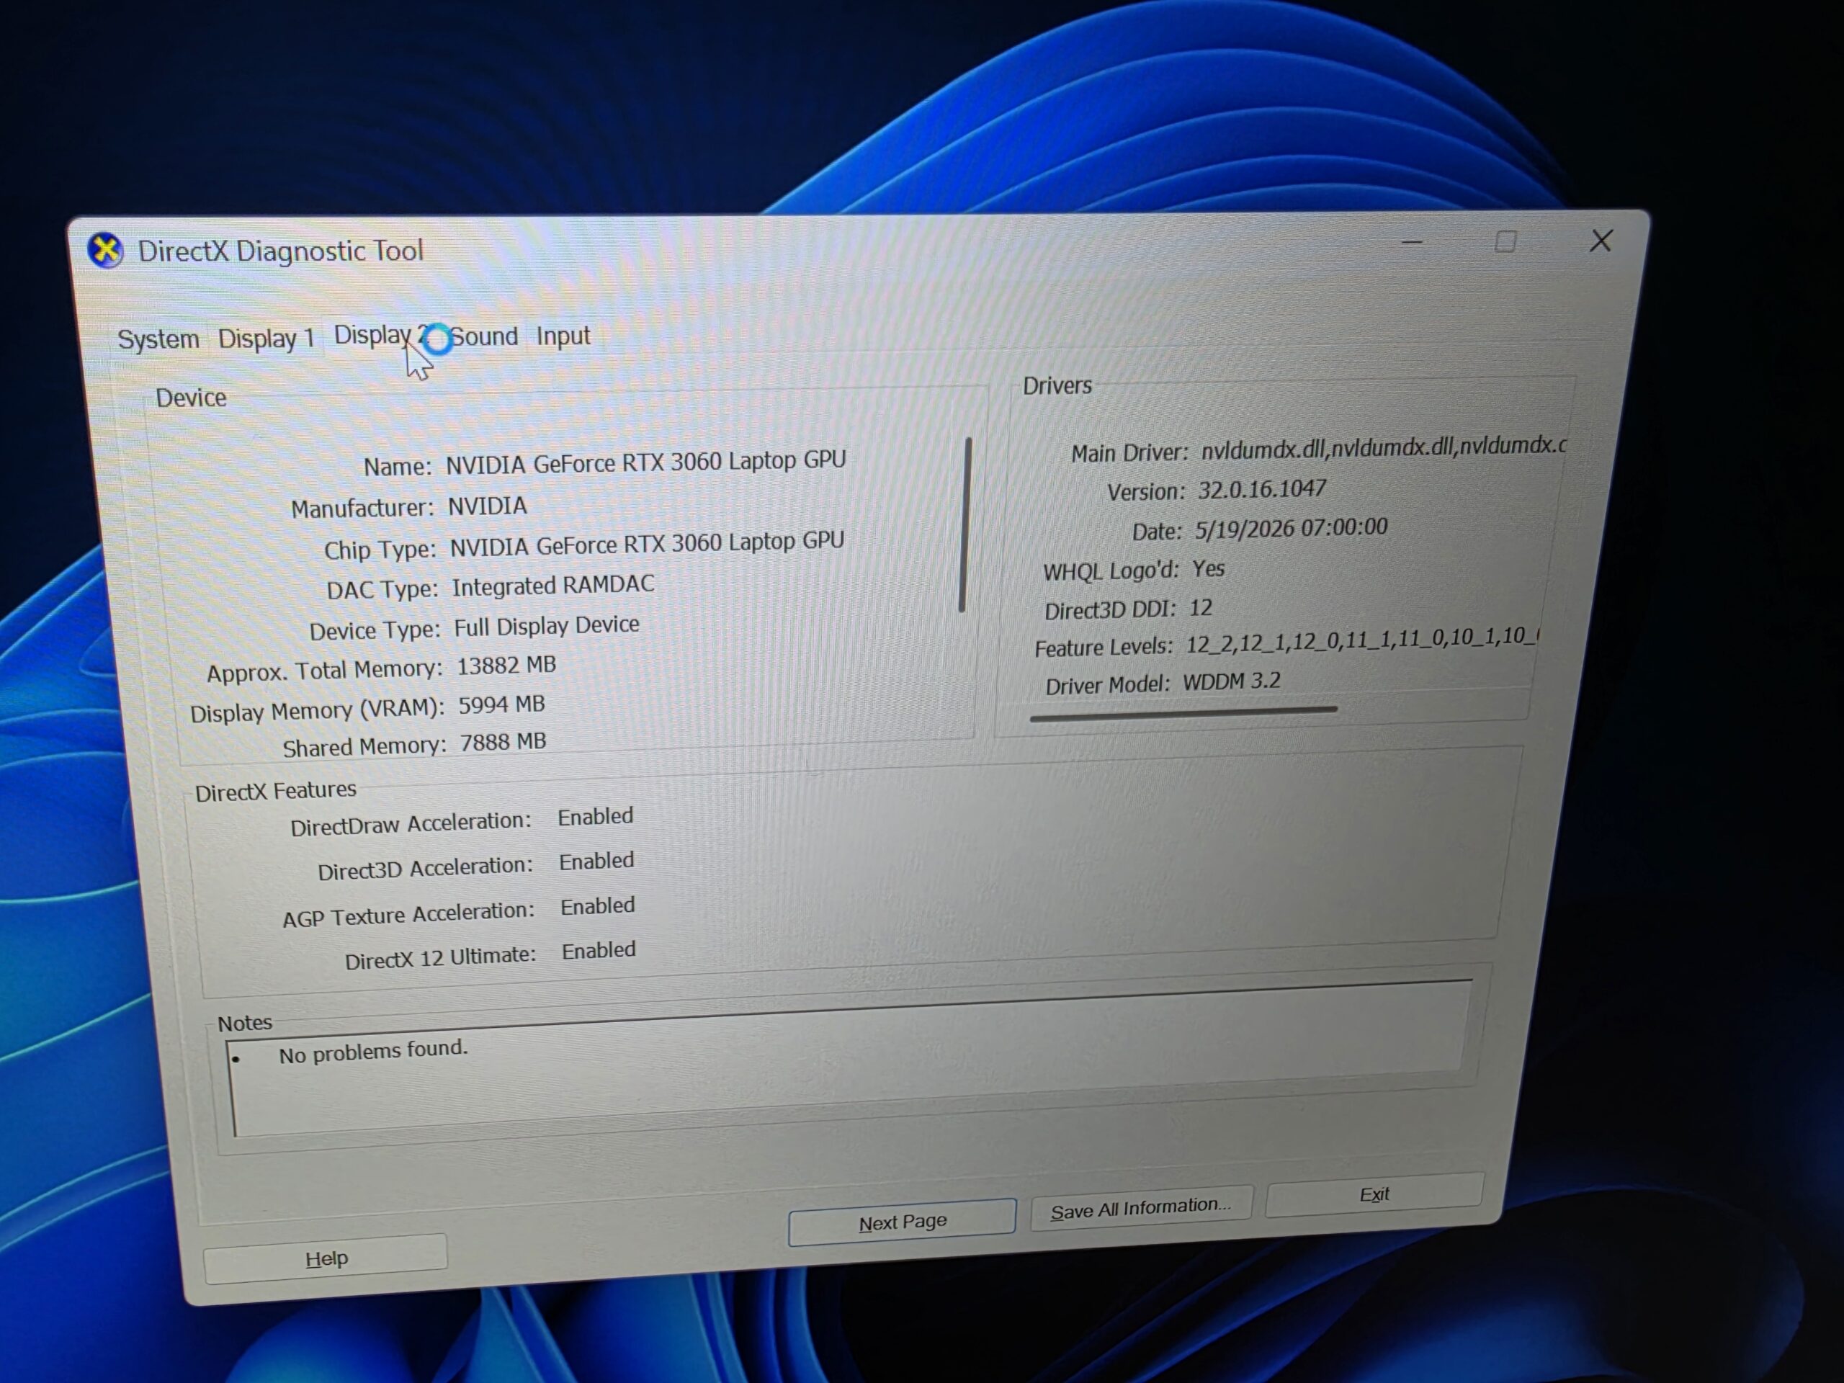Click the GPU Name value text
Viewport: 1844px width, 1383px height.
tap(646, 462)
